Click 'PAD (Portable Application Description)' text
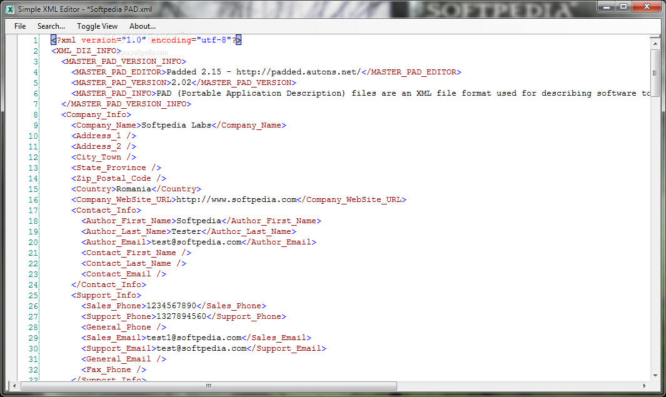 (x=251, y=93)
